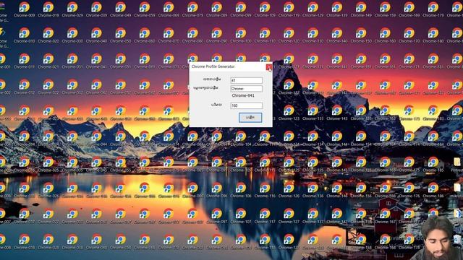
Task: Select the Chrome-180 desktop shortcut
Action: click(x=433, y=35)
